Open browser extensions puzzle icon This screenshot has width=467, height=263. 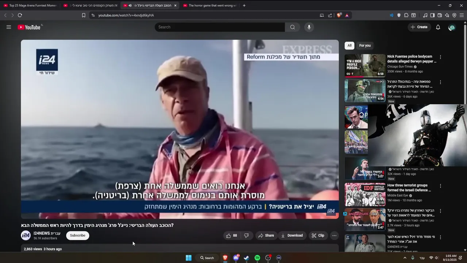(x=406, y=15)
